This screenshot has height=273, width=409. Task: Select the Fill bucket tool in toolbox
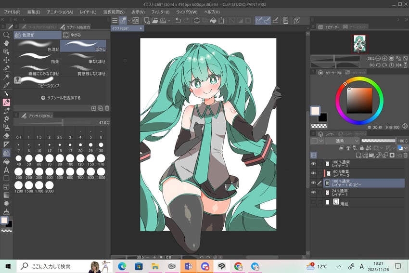coord(6,162)
